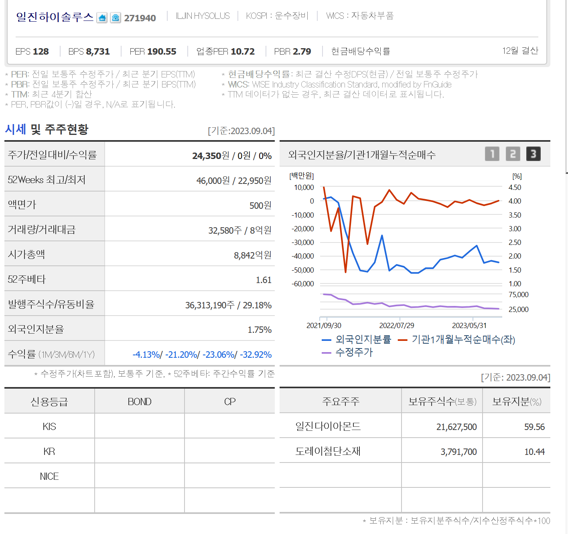Click the 3M return -21.20%
The width and height of the screenshot is (568, 534).
pyautogui.click(x=181, y=355)
